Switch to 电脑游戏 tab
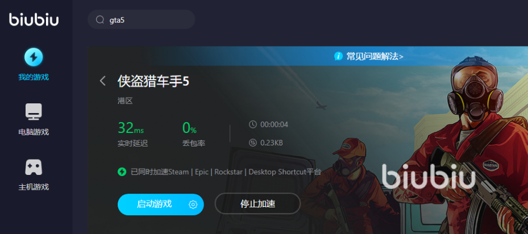The width and height of the screenshot is (528, 234). coord(34,132)
